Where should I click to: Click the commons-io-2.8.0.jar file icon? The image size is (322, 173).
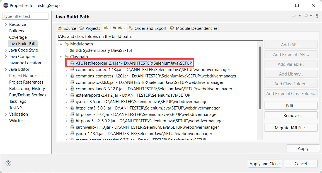[72, 82]
